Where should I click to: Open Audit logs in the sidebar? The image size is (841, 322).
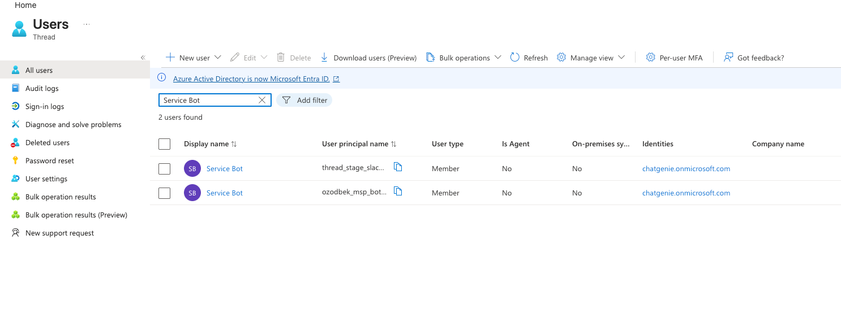pyautogui.click(x=42, y=88)
